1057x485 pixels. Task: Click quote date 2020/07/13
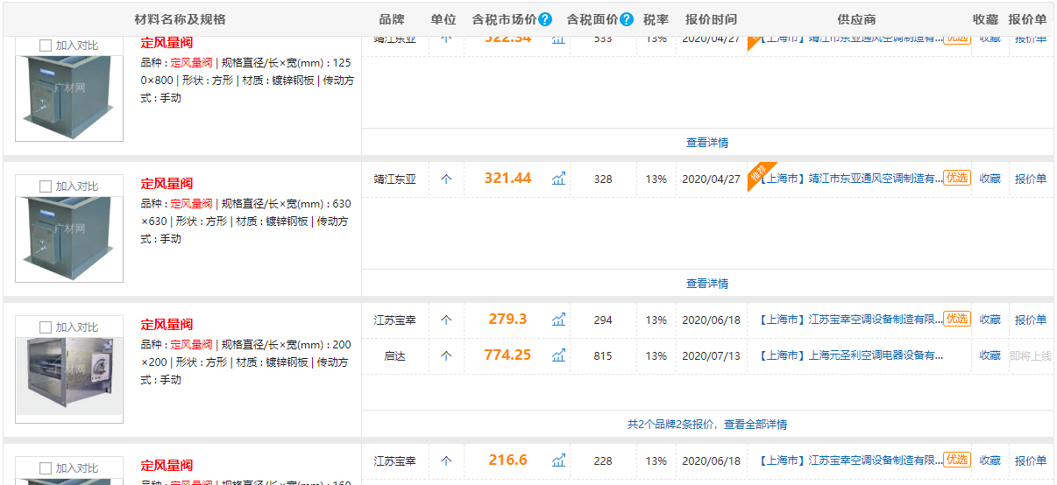711,355
